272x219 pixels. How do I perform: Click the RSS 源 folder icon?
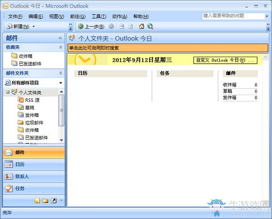(x=21, y=100)
